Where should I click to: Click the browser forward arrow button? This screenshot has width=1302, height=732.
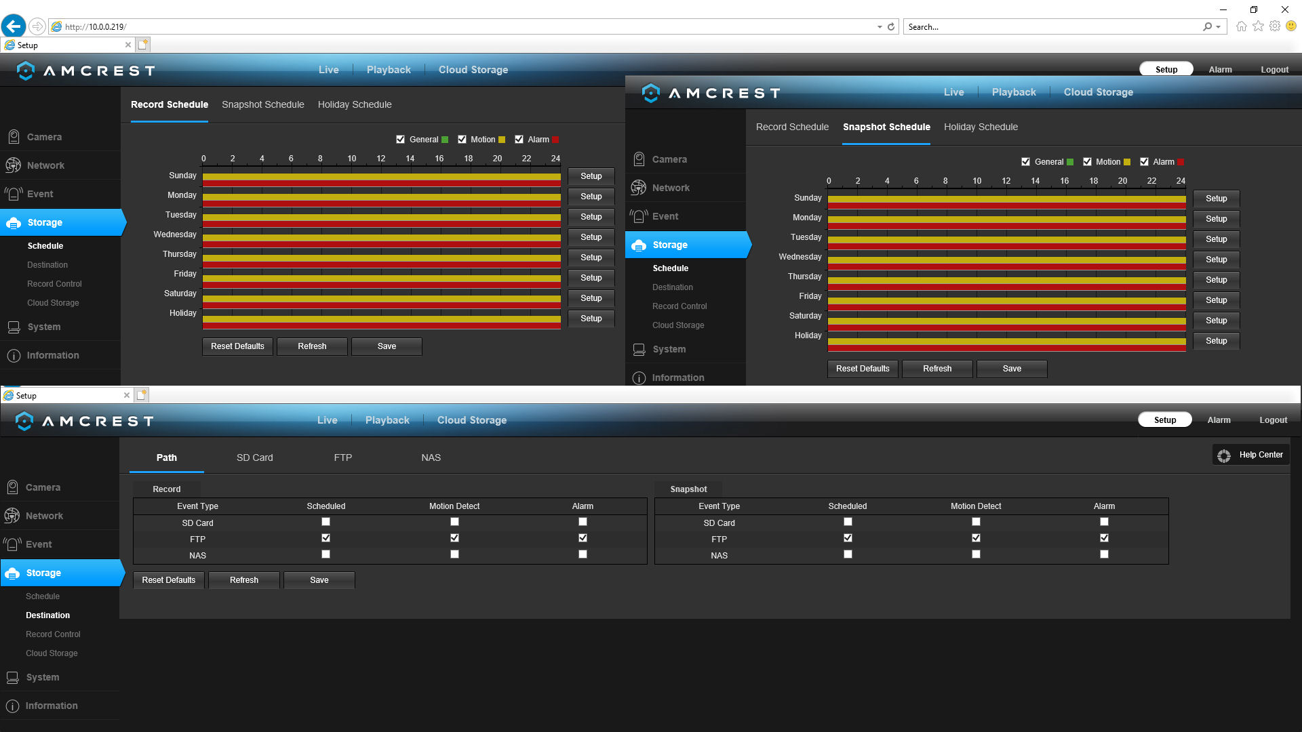point(38,26)
